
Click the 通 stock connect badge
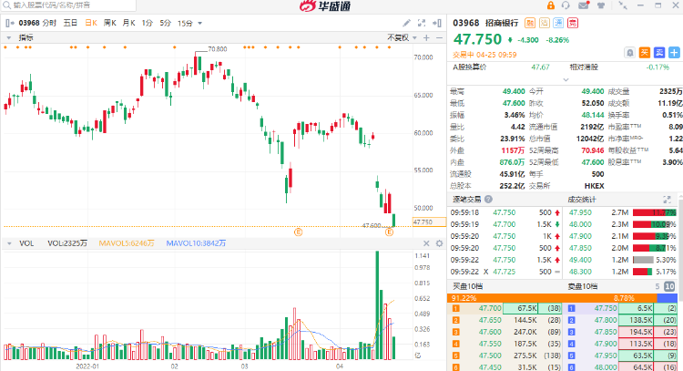pos(558,23)
